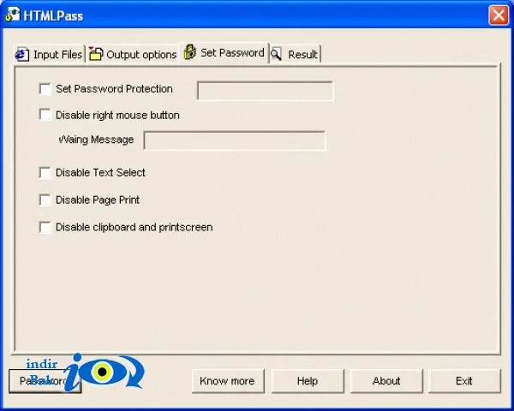Viewport: 514px width, 411px height.
Task: Open Help with the Help button
Action: click(x=308, y=381)
